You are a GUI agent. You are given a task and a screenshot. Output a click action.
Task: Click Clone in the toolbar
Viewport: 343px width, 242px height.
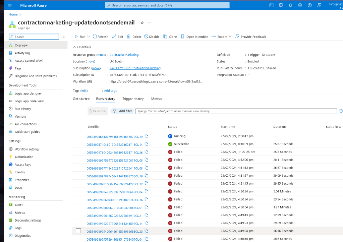pyautogui.click(x=170, y=37)
